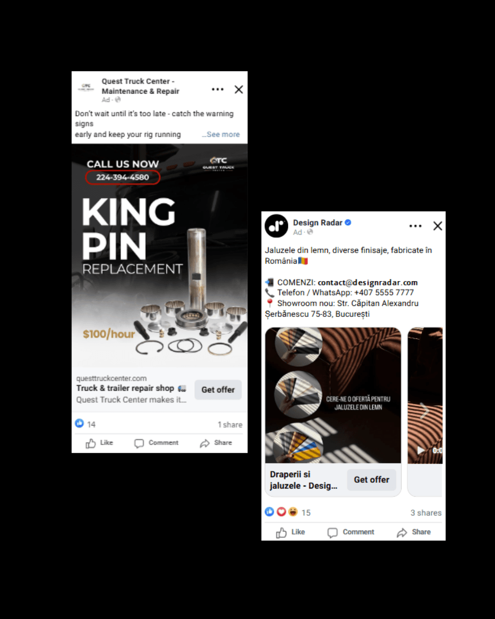Expand caption with See more link

point(223,134)
